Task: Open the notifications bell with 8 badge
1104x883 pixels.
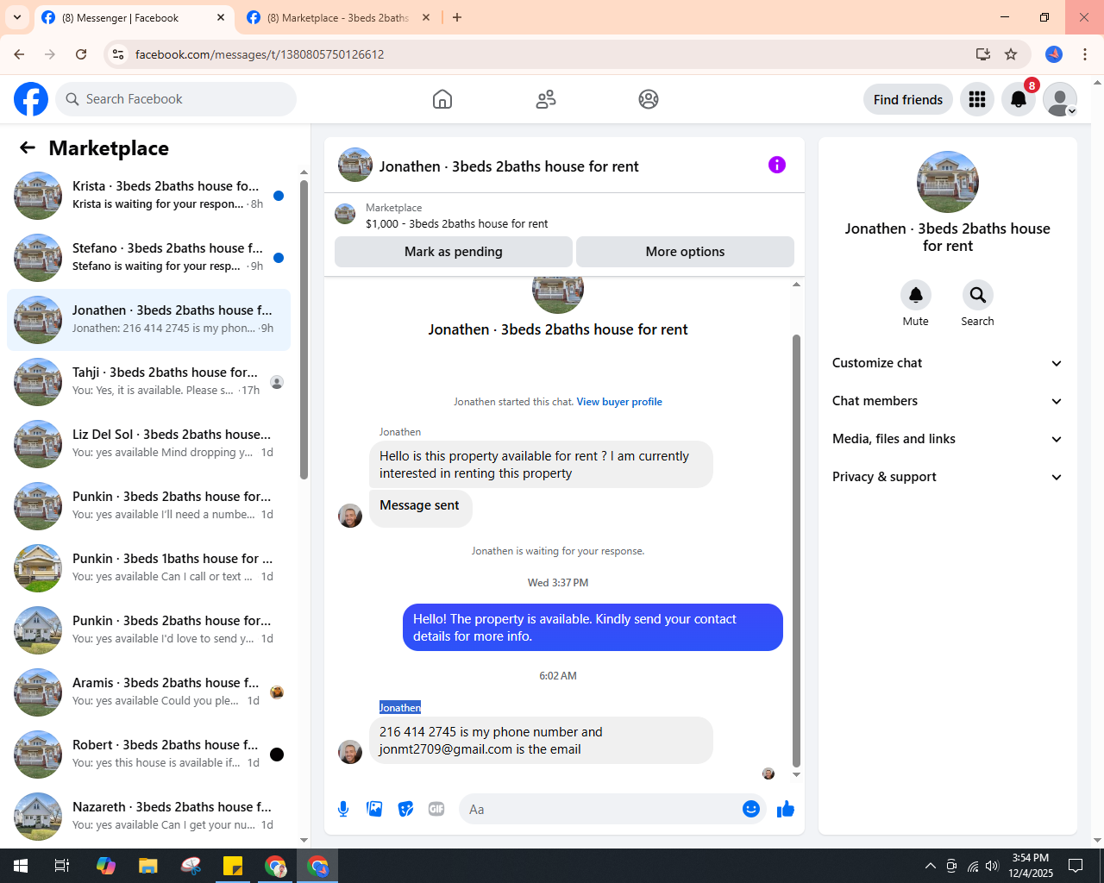Action: (1019, 99)
